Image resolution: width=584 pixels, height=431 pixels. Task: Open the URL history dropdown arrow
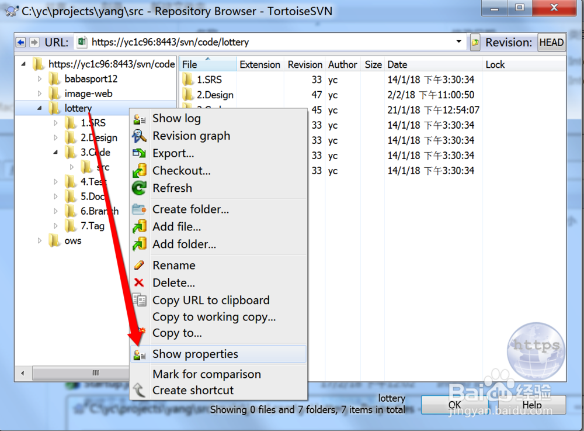459,42
